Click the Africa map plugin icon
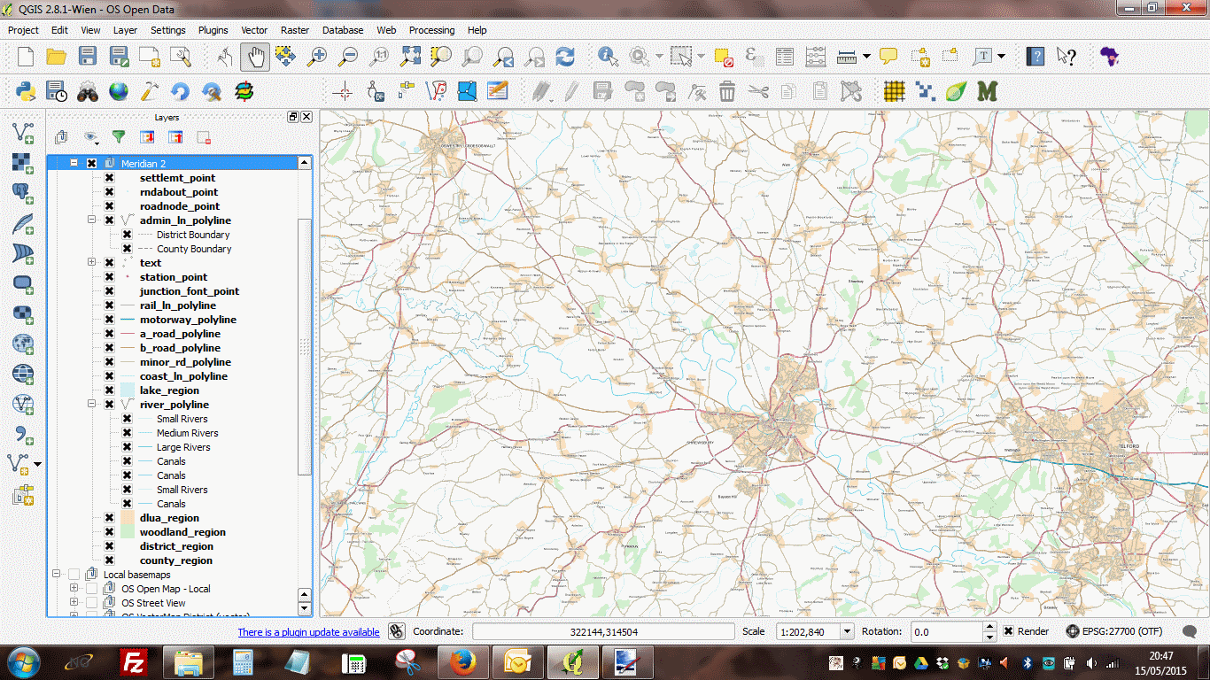1210x680 pixels. (1109, 57)
